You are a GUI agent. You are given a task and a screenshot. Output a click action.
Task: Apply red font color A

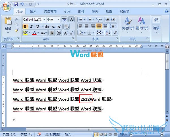(x=34, y=33)
